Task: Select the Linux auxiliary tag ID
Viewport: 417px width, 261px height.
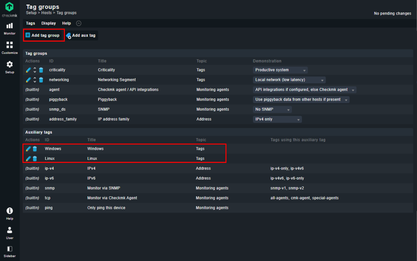Action: 50,158
